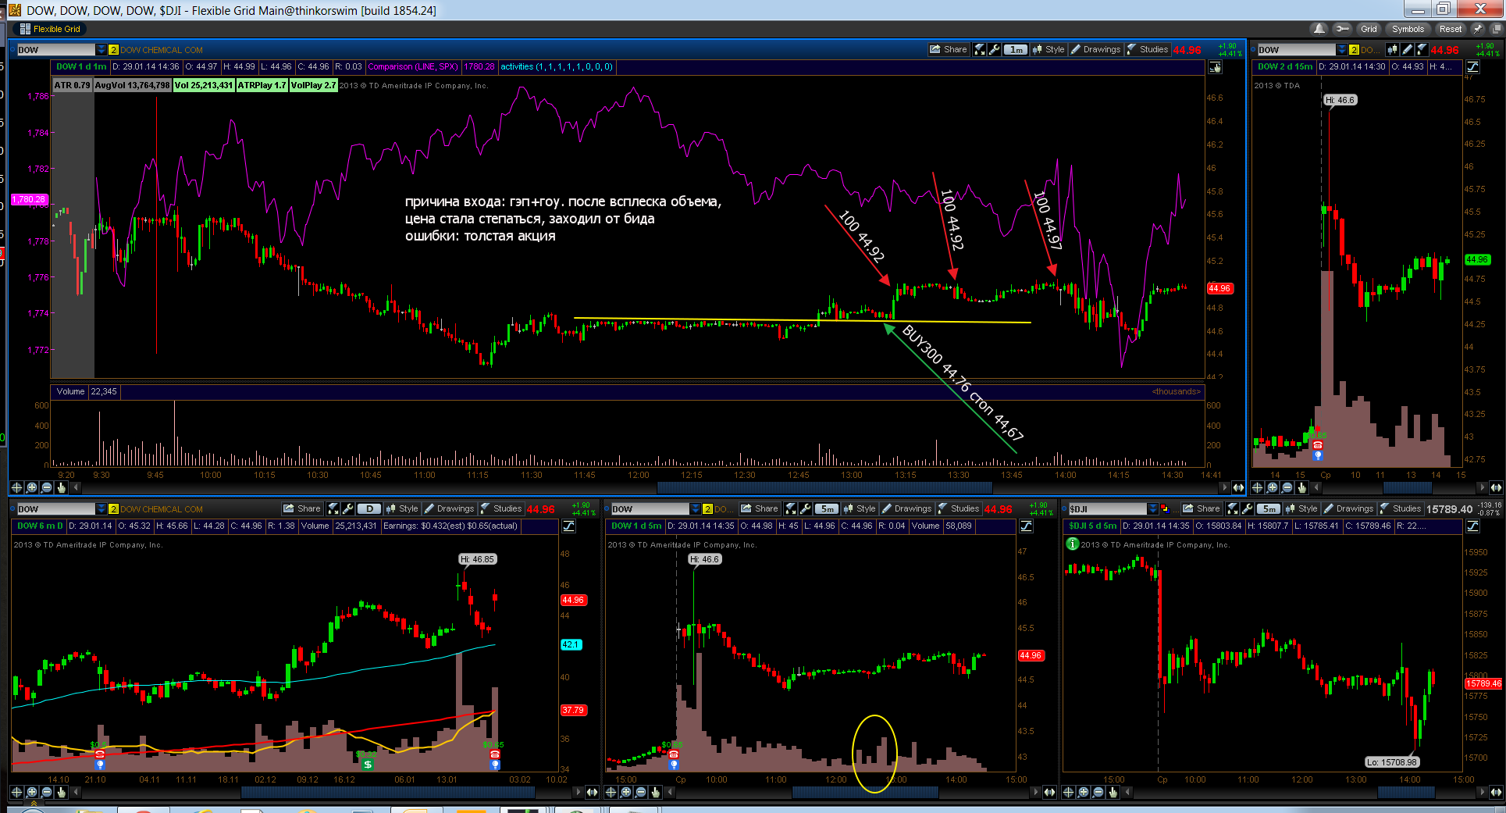Toggle scale curve icon on $DJI chart

(1472, 526)
